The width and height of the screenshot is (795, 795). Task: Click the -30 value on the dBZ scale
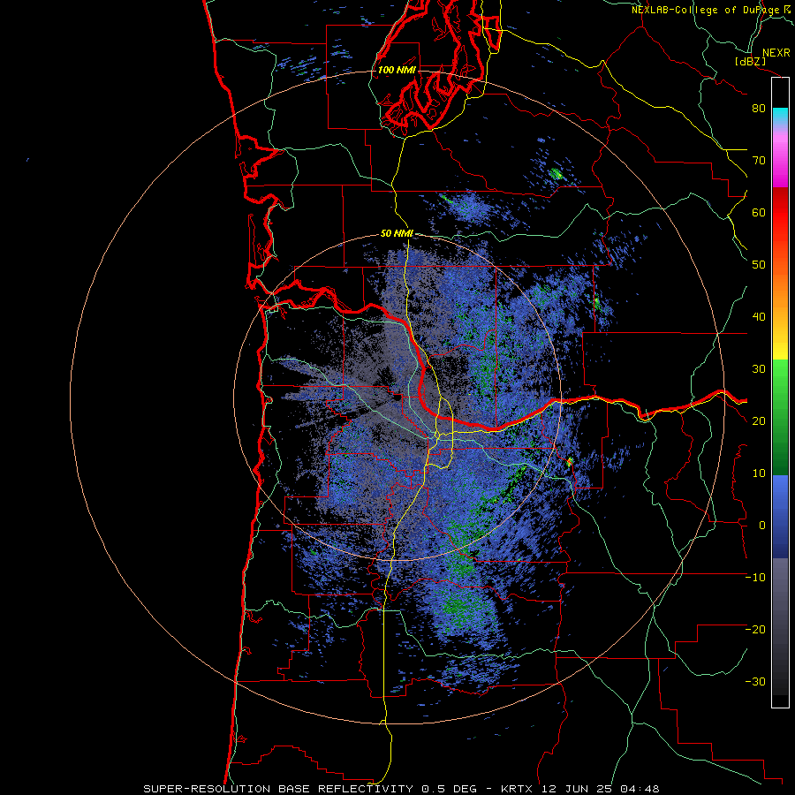tap(755, 682)
